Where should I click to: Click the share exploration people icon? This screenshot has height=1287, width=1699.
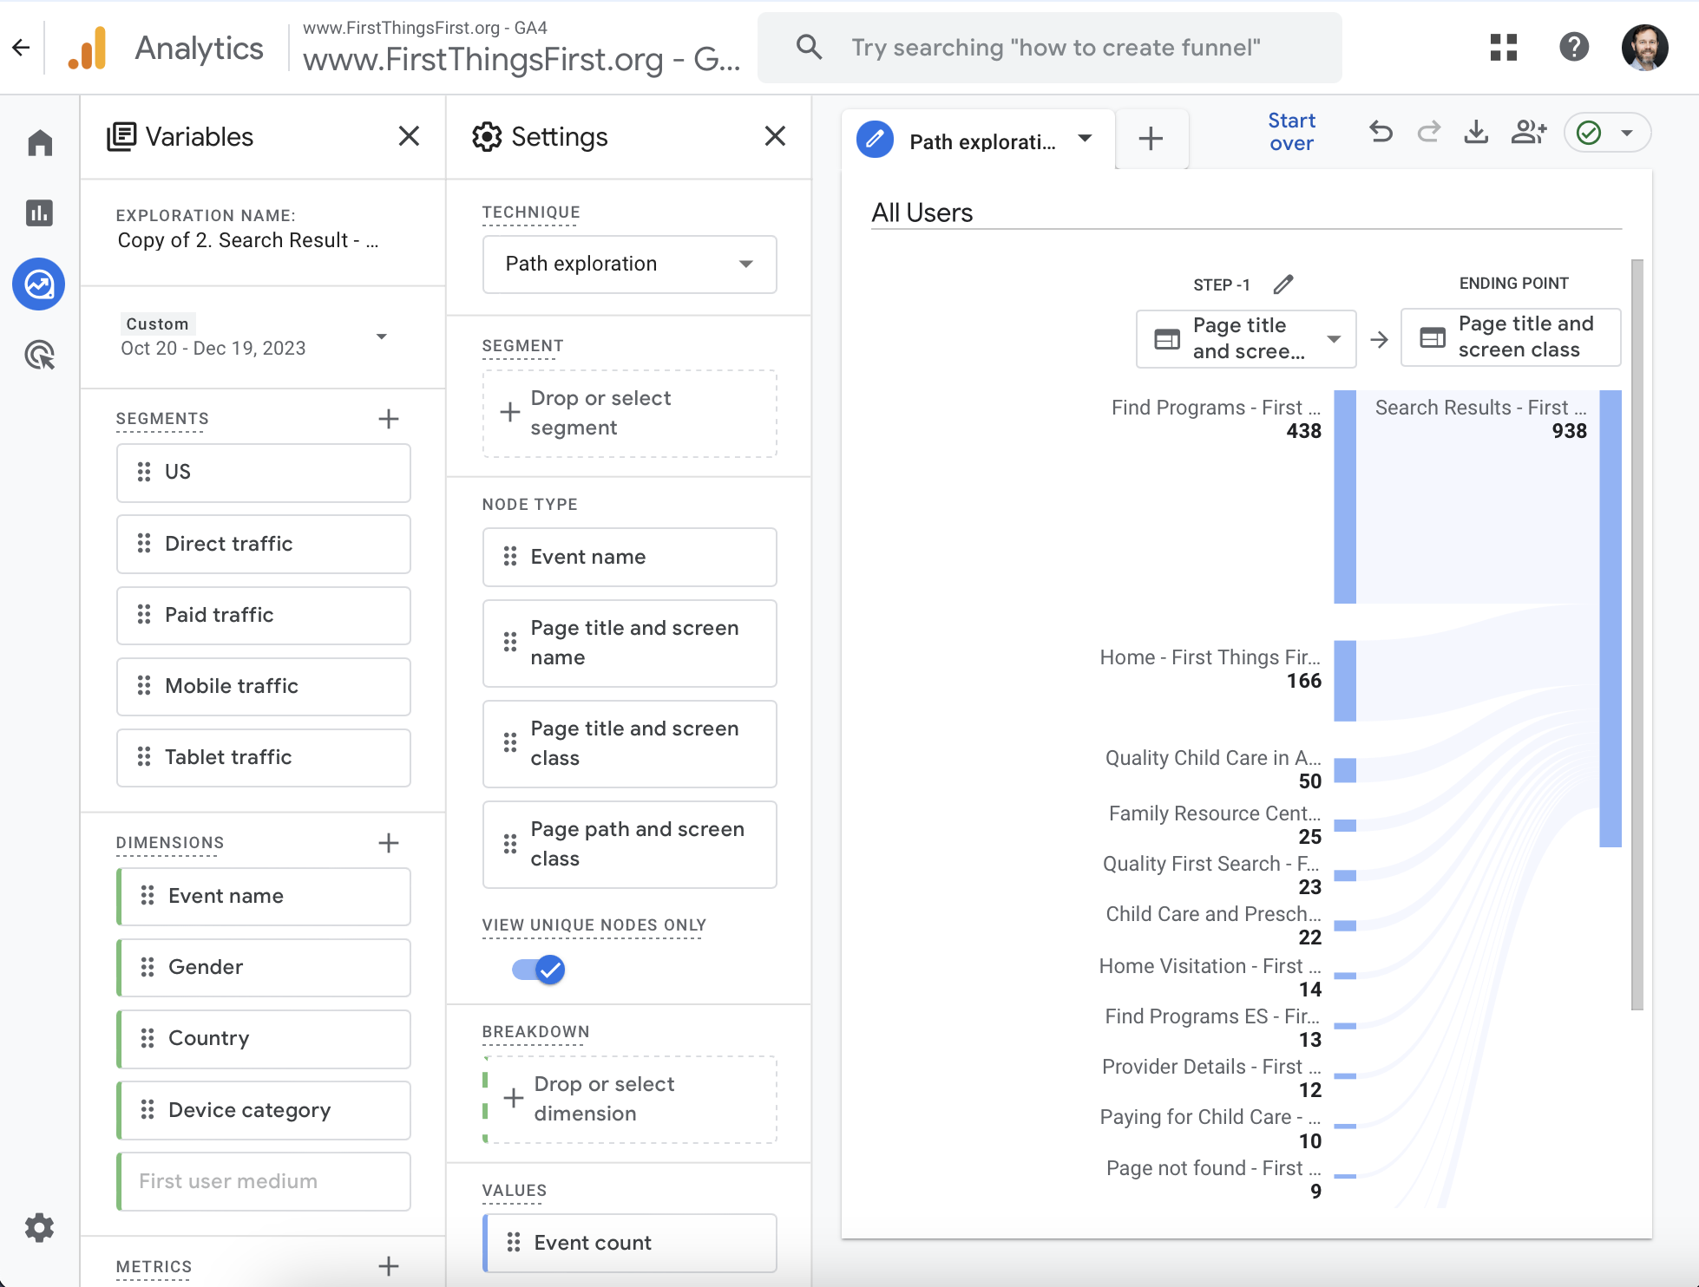point(1528,133)
